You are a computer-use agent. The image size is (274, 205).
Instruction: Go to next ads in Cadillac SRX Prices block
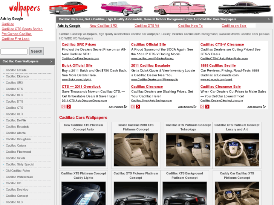click(69, 106)
